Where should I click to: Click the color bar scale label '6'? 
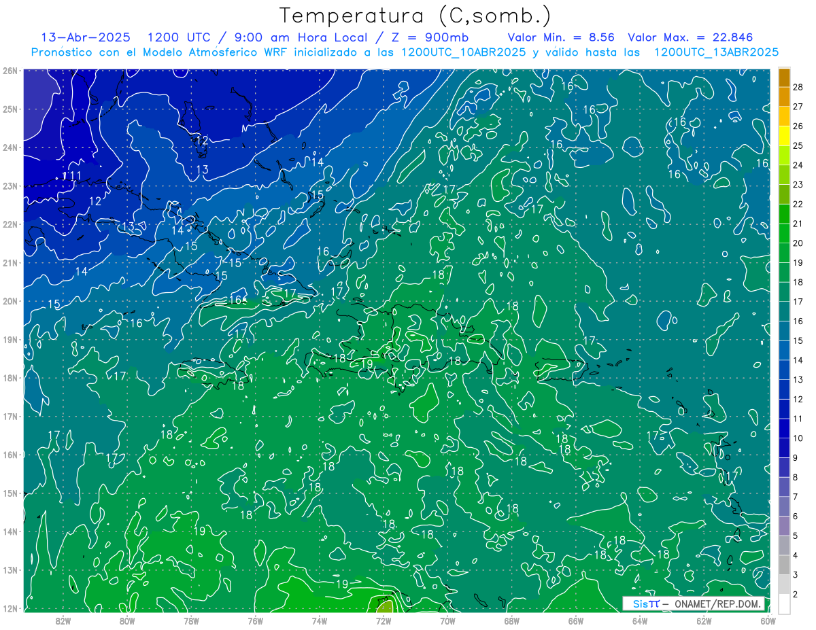[x=796, y=517]
